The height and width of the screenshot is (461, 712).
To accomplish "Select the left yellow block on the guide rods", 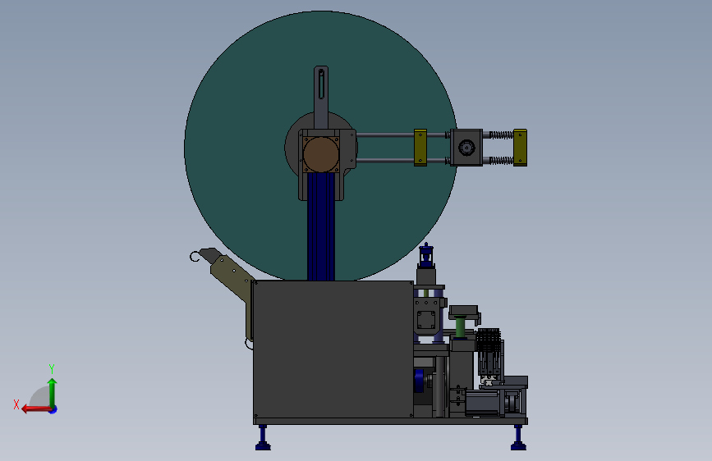I will tap(420, 148).
